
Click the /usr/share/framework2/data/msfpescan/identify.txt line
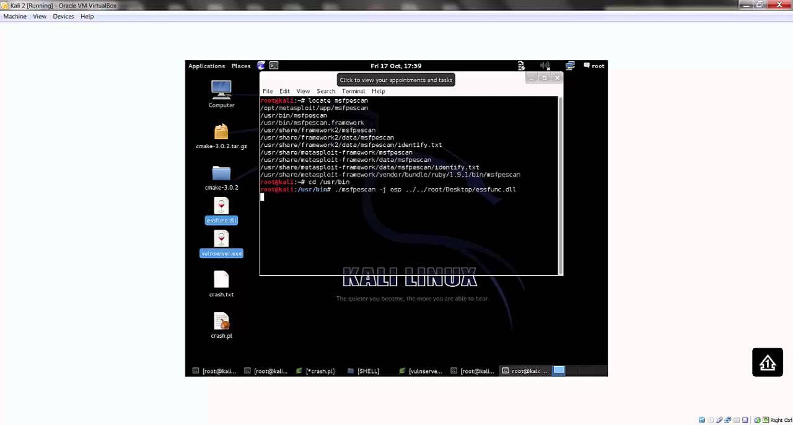[x=351, y=145]
